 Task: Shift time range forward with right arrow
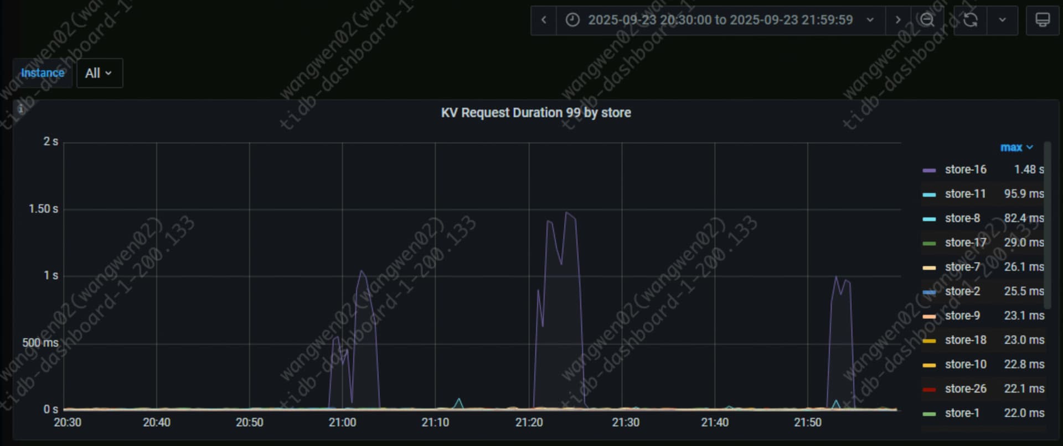pos(897,20)
